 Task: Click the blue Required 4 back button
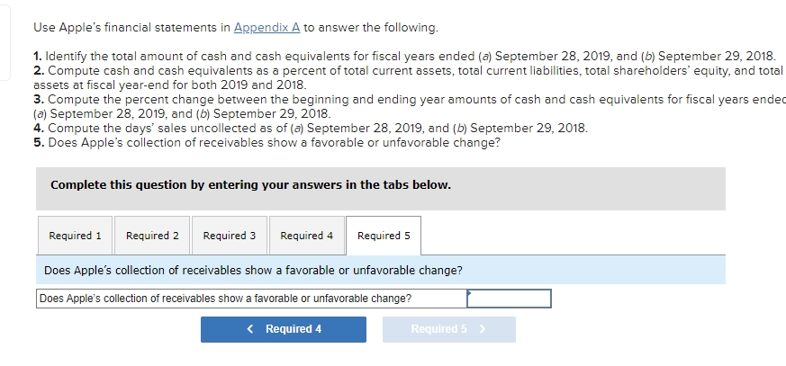pos(284,329)
